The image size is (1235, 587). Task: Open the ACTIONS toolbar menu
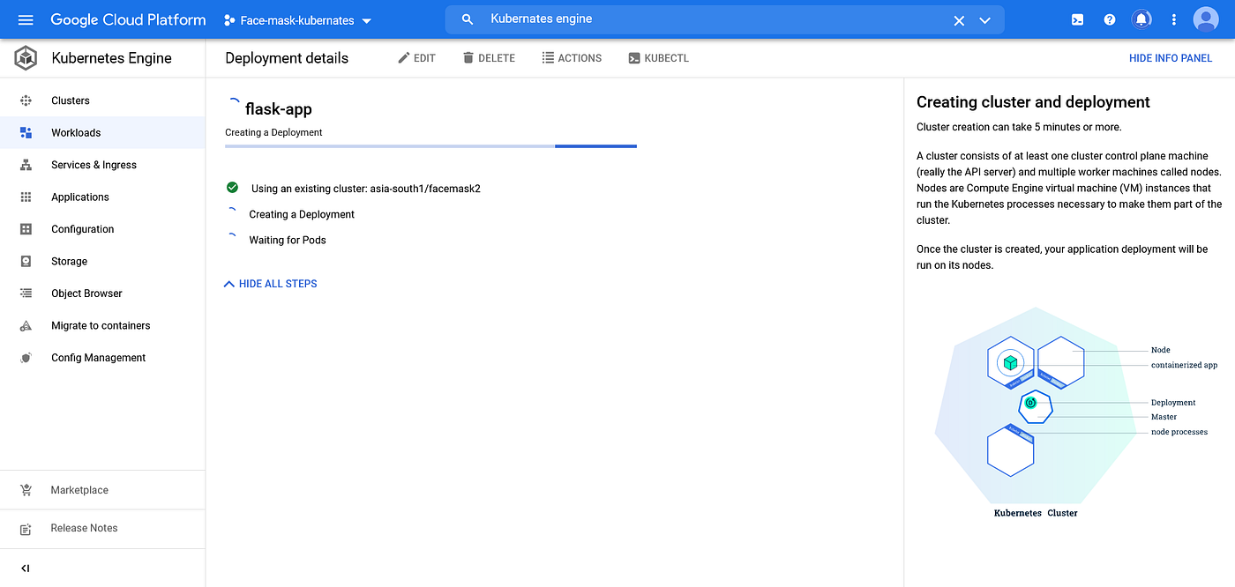(x=572, y=58)
